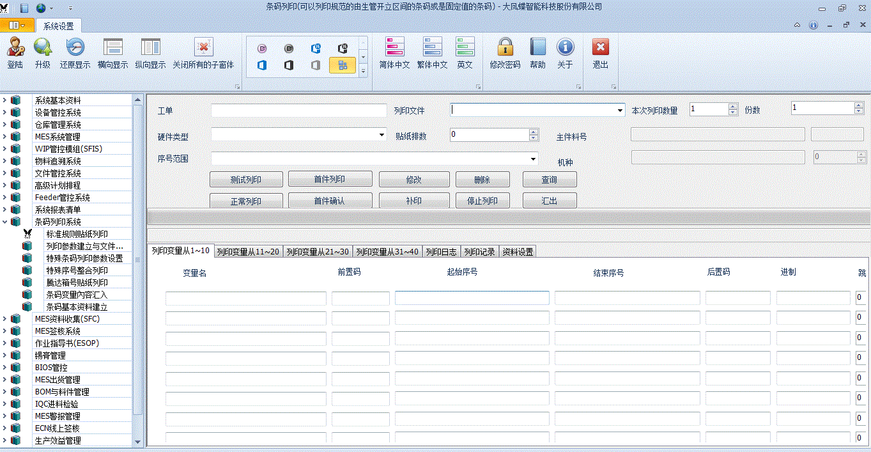This screenshot has height=452, width=871.
Task: Switch language with 简体中文 icon
Action: 394,48
